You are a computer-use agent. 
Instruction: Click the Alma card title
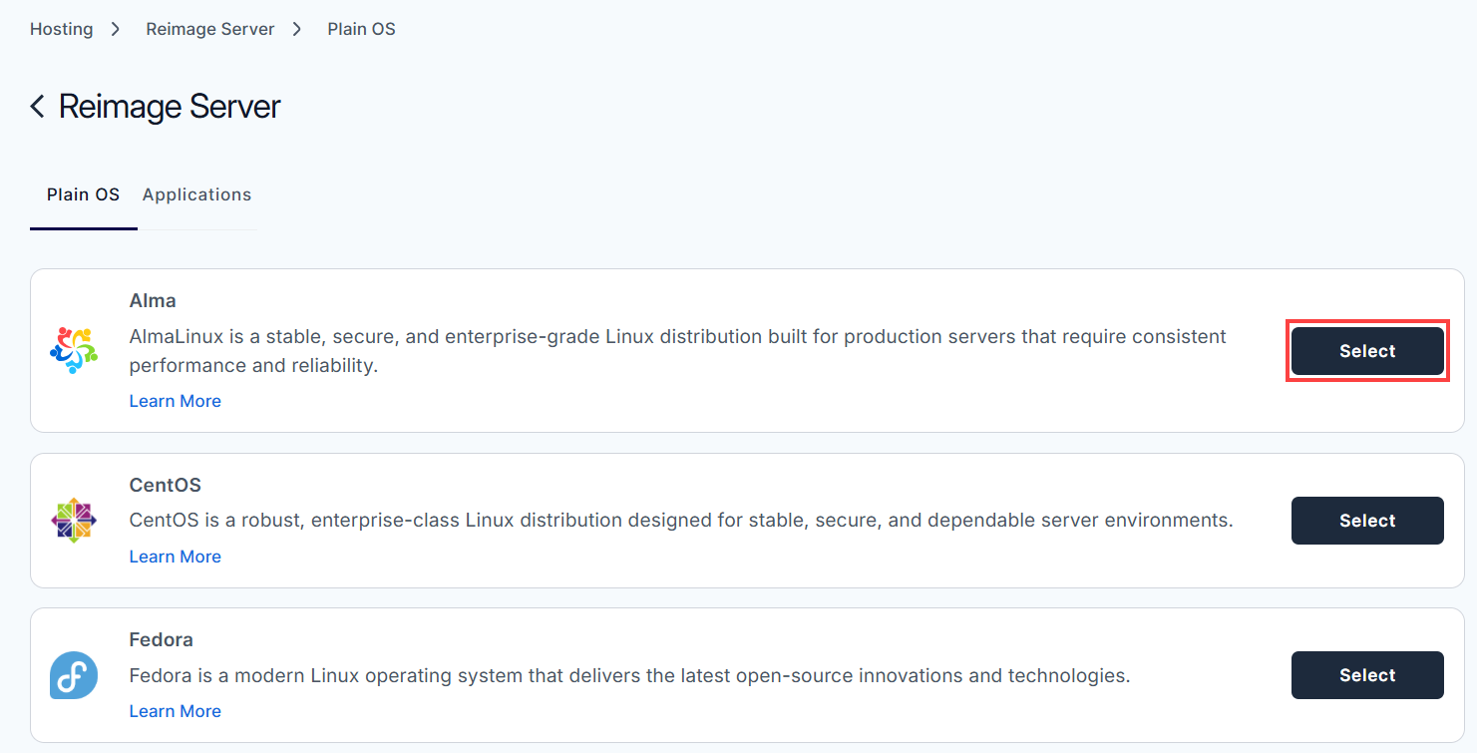tap(153, 300)
